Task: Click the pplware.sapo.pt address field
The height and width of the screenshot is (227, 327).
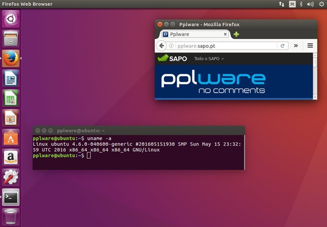Action: coord(227,46)
